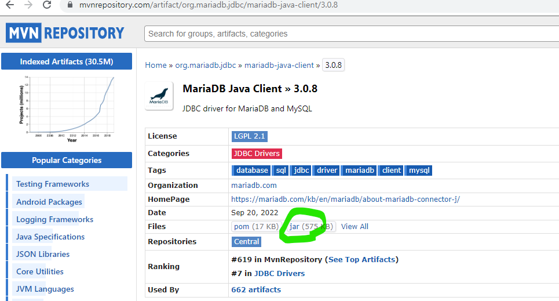Select the database tag

point(251,171)
